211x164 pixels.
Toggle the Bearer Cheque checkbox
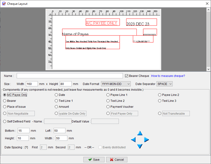[127, 76]
